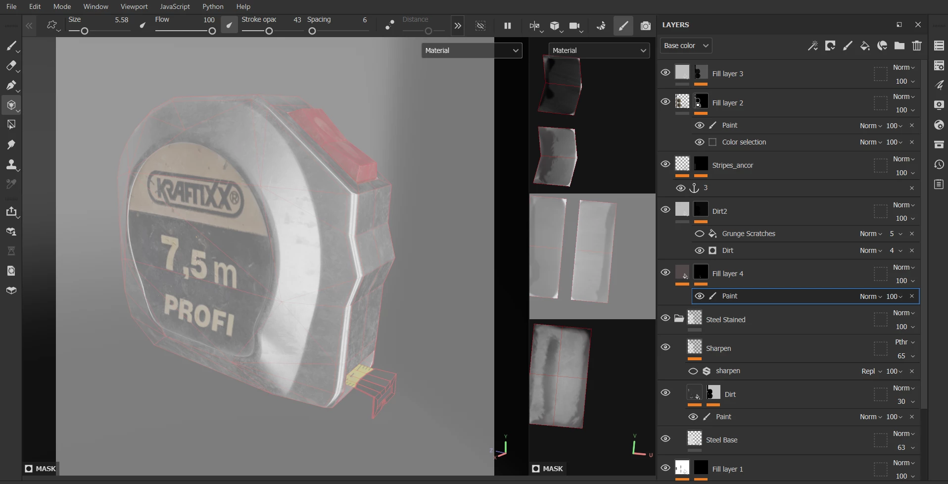Screen dimensions: 948x484
Task: Remove the Color selection effect
Action: pos(912,142)
